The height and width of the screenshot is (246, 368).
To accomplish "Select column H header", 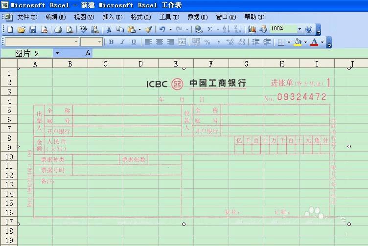I will tap(282, 64).
